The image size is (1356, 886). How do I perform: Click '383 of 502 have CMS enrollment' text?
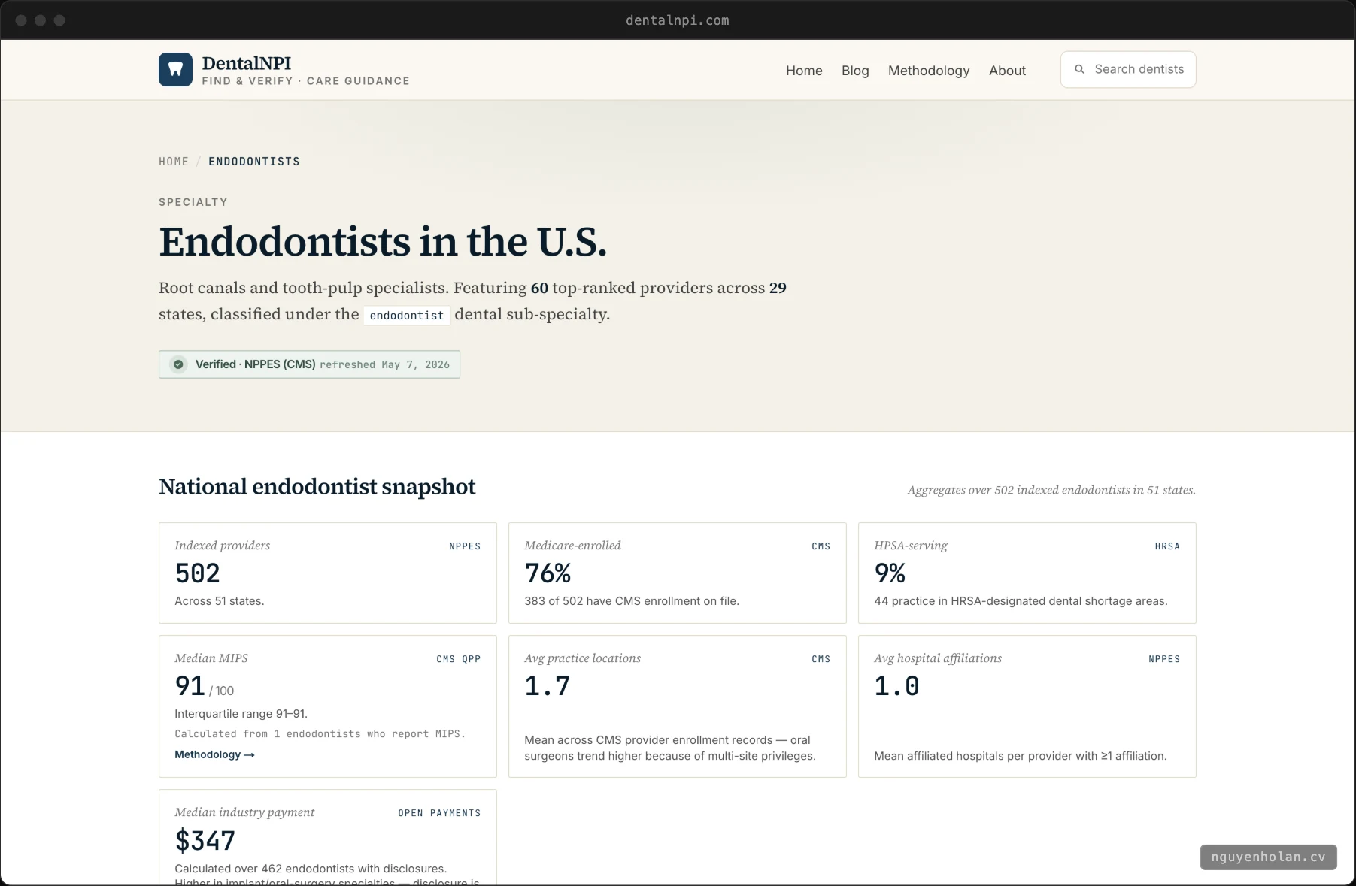pyautogui.click(x=632, y=601)
